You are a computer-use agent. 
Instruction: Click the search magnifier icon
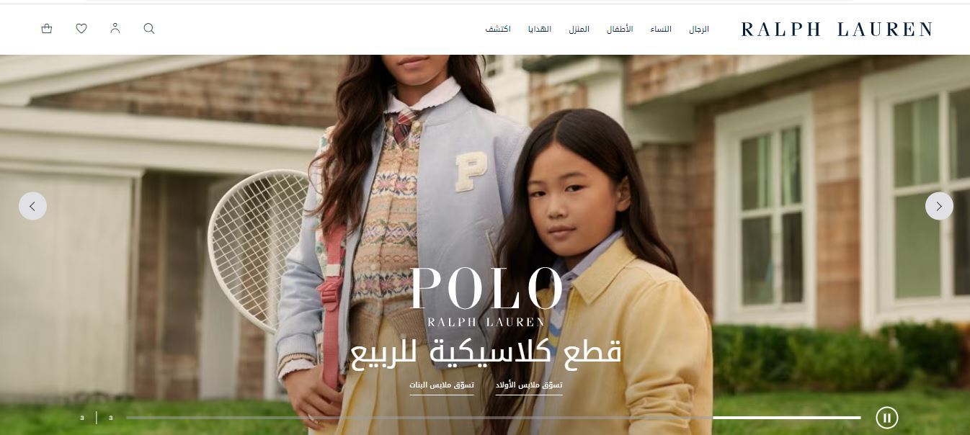click(x=149, y=29)
